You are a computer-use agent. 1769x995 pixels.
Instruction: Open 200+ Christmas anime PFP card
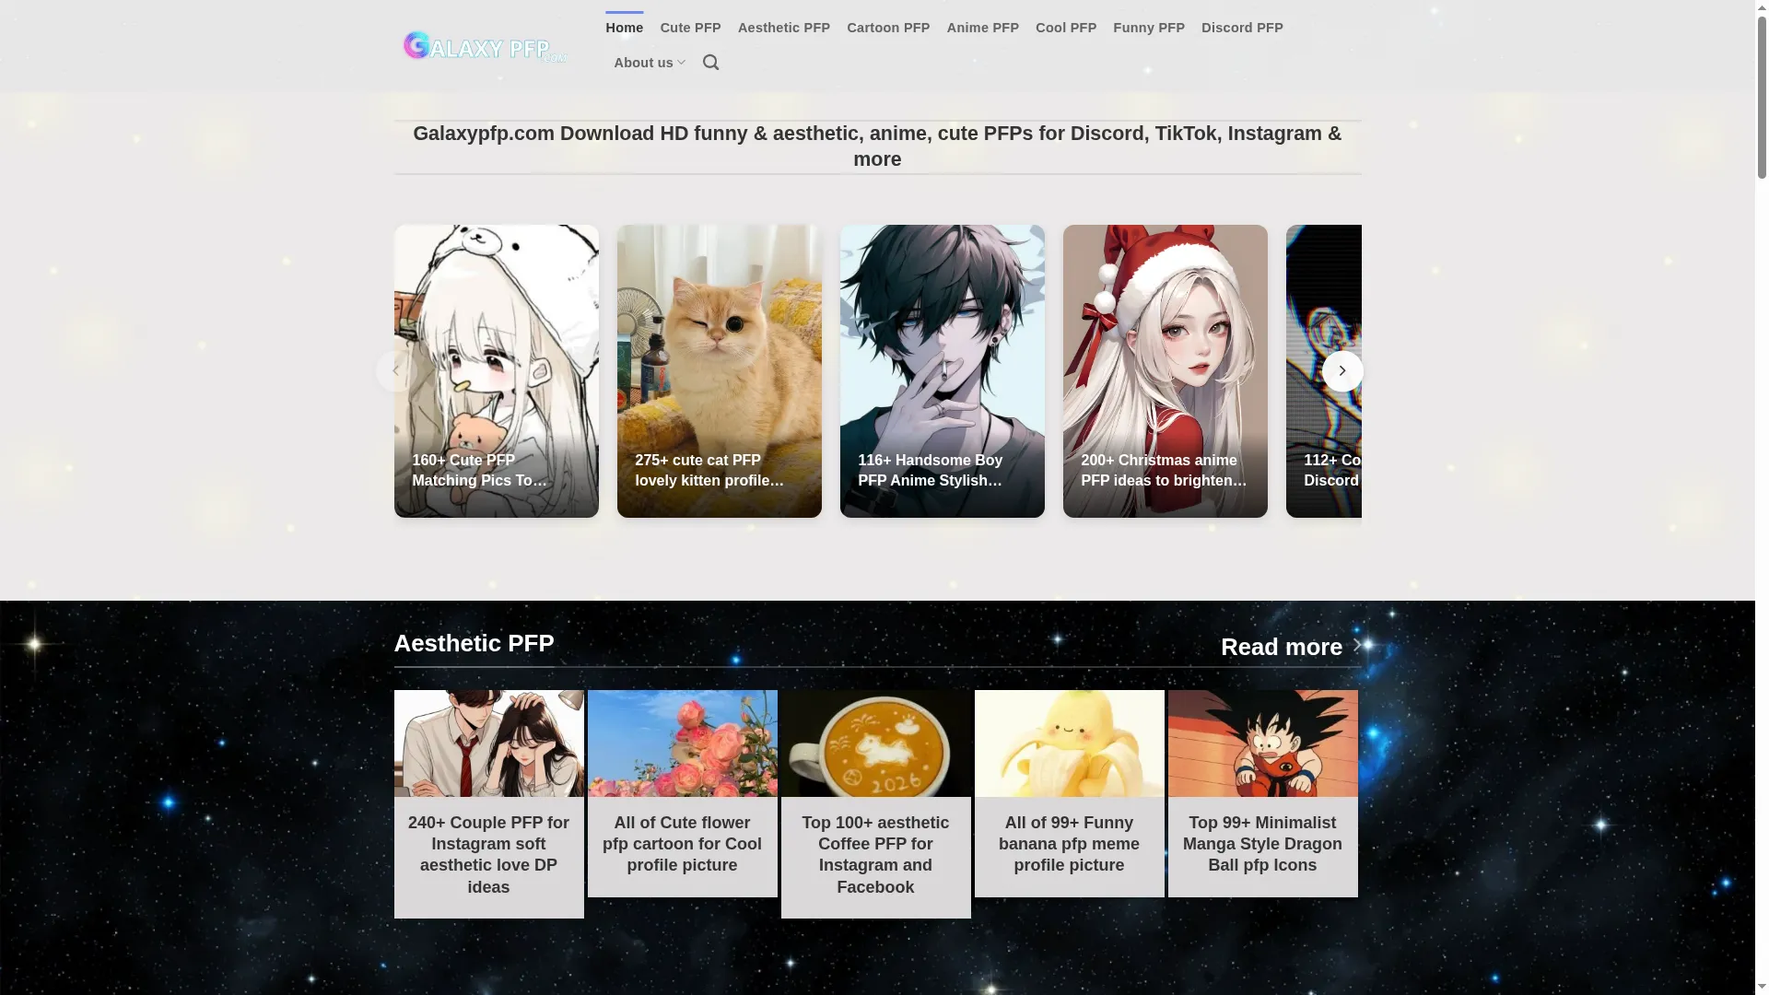click(1165, 371)
